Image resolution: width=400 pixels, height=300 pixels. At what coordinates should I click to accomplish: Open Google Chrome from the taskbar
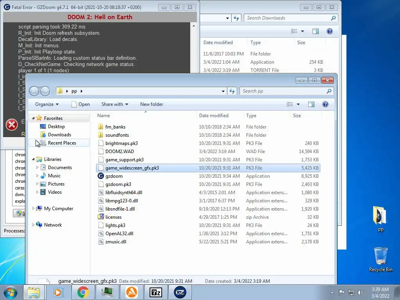tap(83, 292)
